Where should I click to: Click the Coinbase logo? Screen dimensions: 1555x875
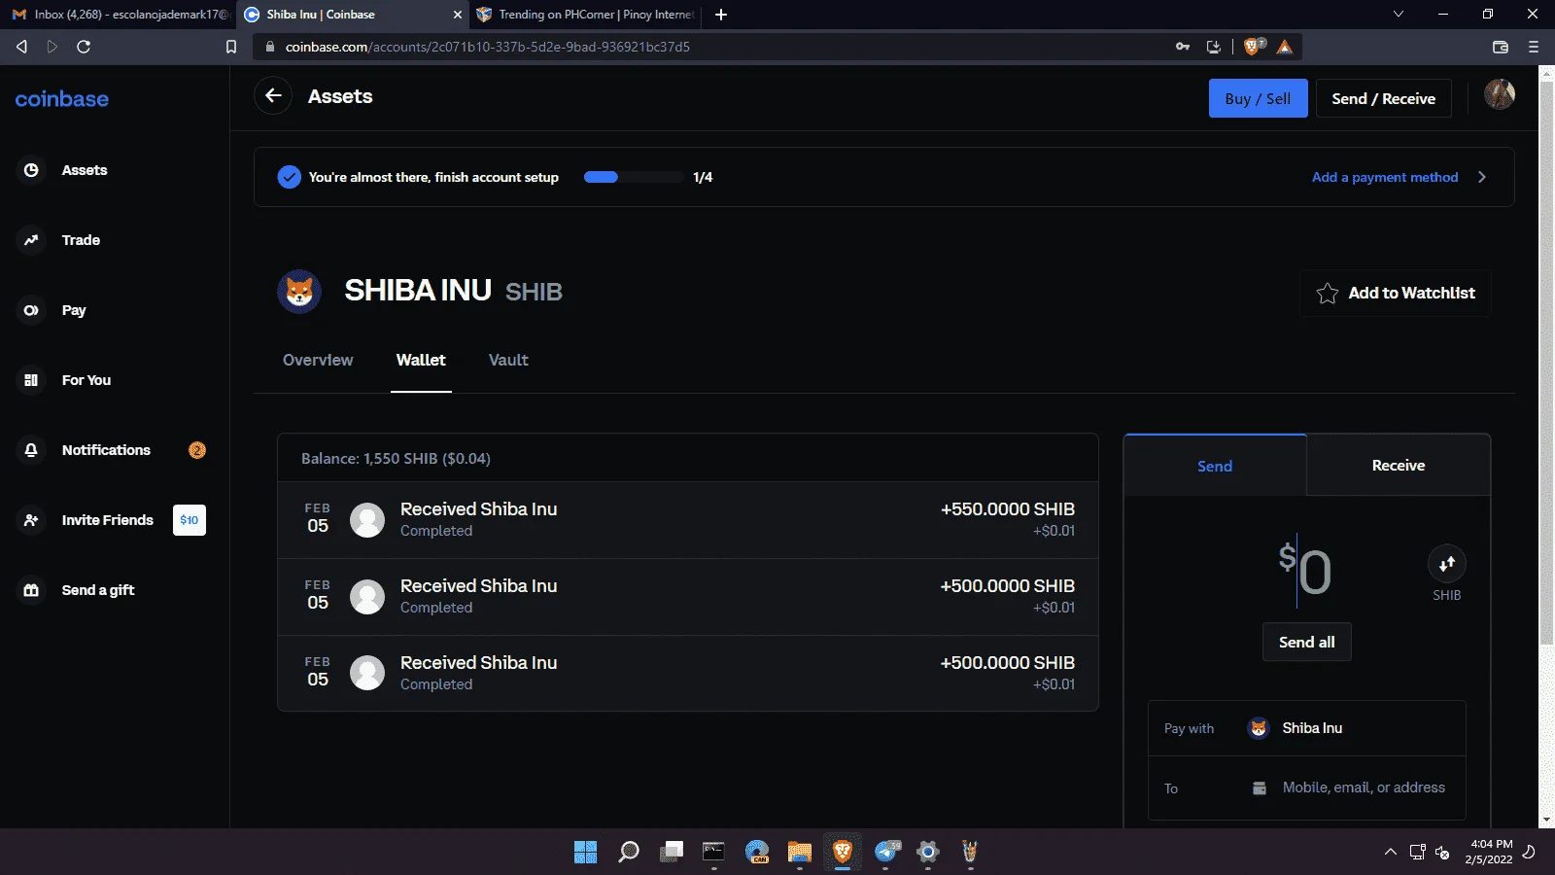pyautogui.click(x=62, y=99)
